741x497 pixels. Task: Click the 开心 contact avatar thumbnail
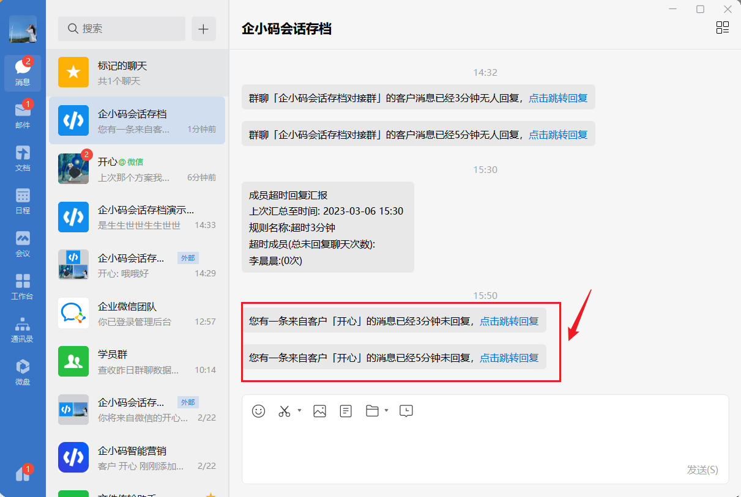point(73,169)
